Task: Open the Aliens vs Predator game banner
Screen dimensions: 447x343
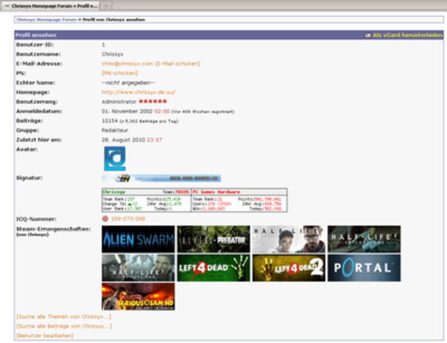Action: (x=213, y=239)
